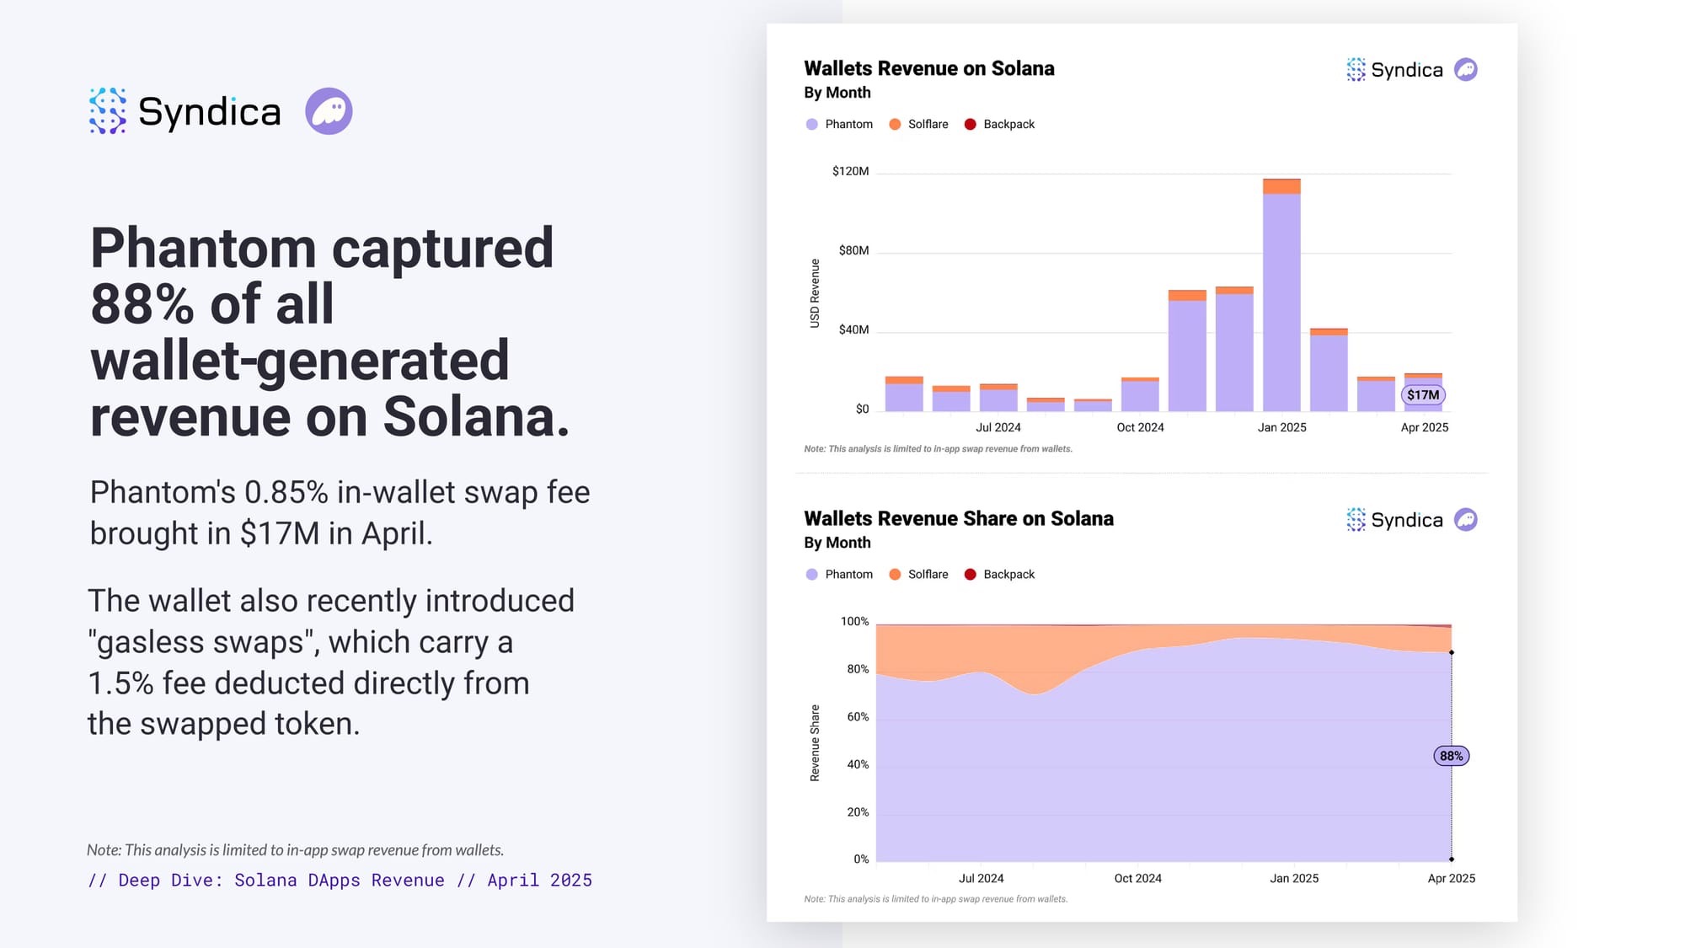This screenshot has height=948, width=1685.
Task: Click the Apr 2025 end marker on area chart
Action: [1451, 652]
